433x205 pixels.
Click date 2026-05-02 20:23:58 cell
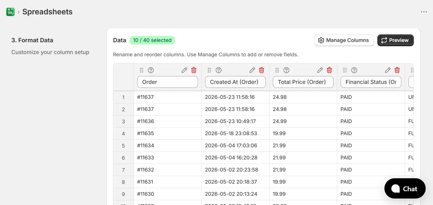coord(235,170)
